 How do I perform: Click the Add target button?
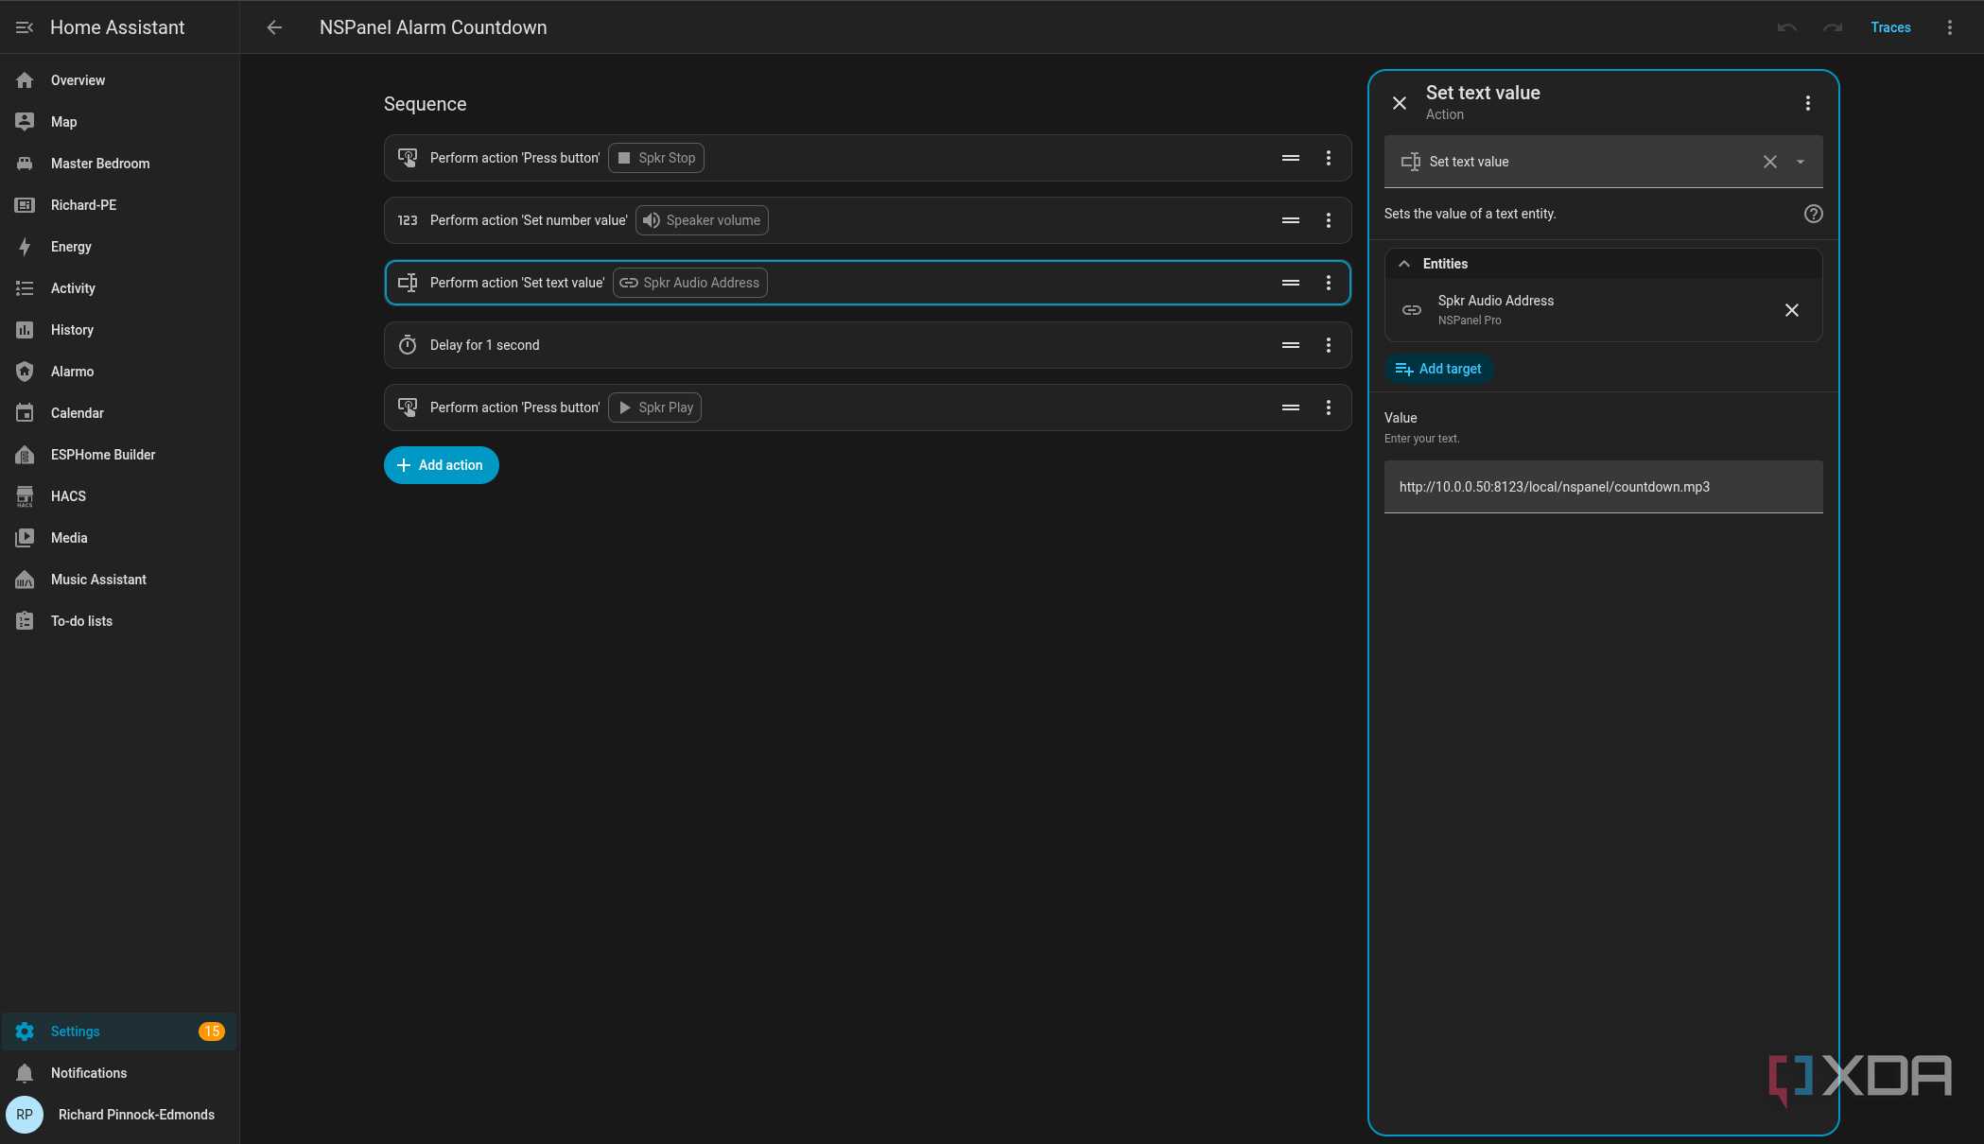(1438, 369)
